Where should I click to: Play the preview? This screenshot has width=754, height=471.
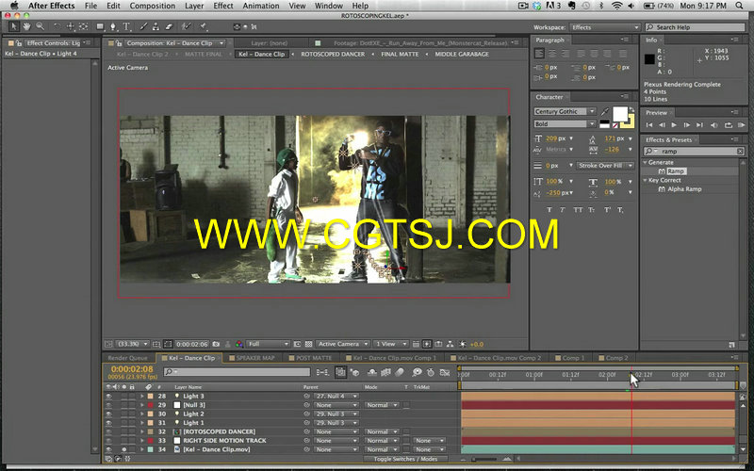pyautogui.click(x=674, y=125)
